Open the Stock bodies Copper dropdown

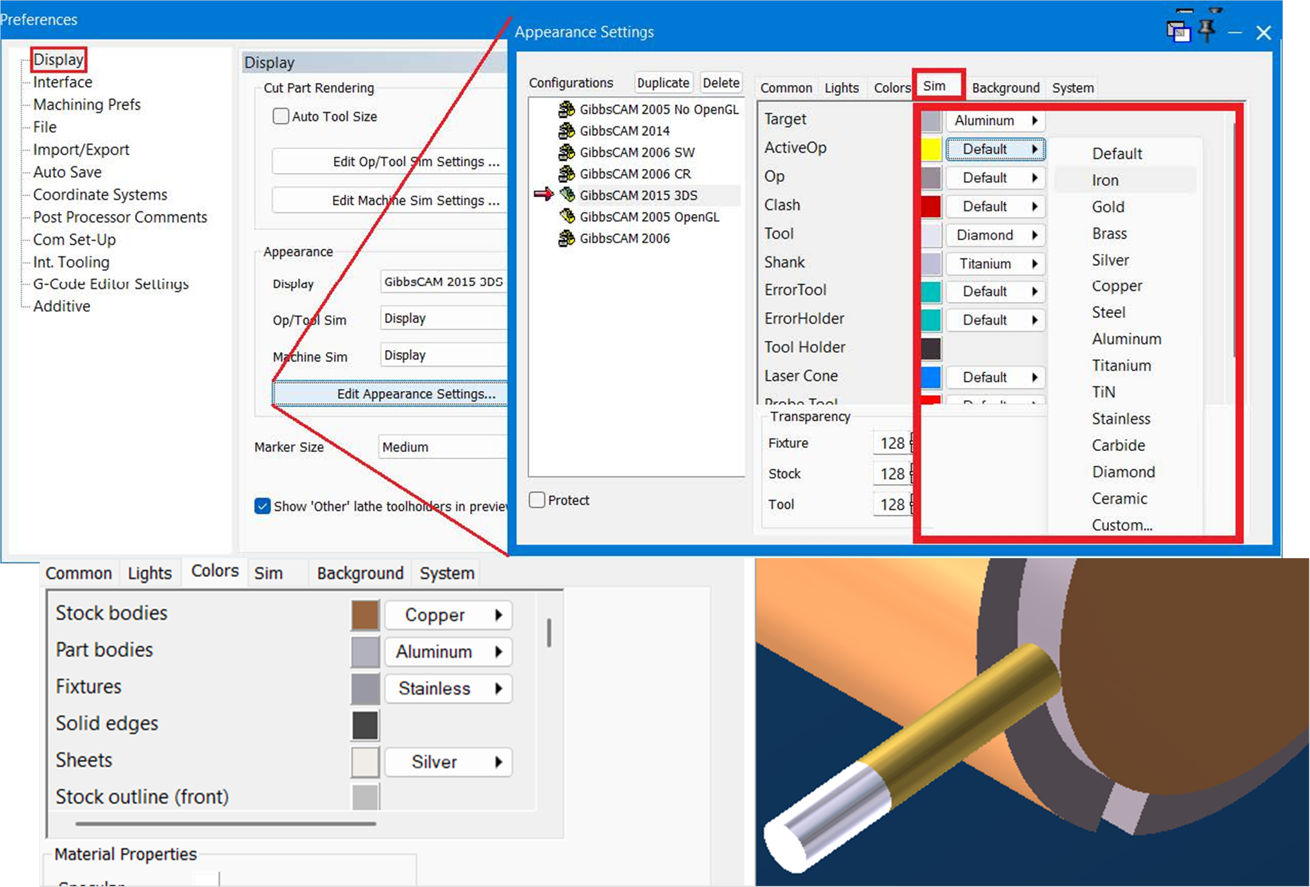coord(448,614)
